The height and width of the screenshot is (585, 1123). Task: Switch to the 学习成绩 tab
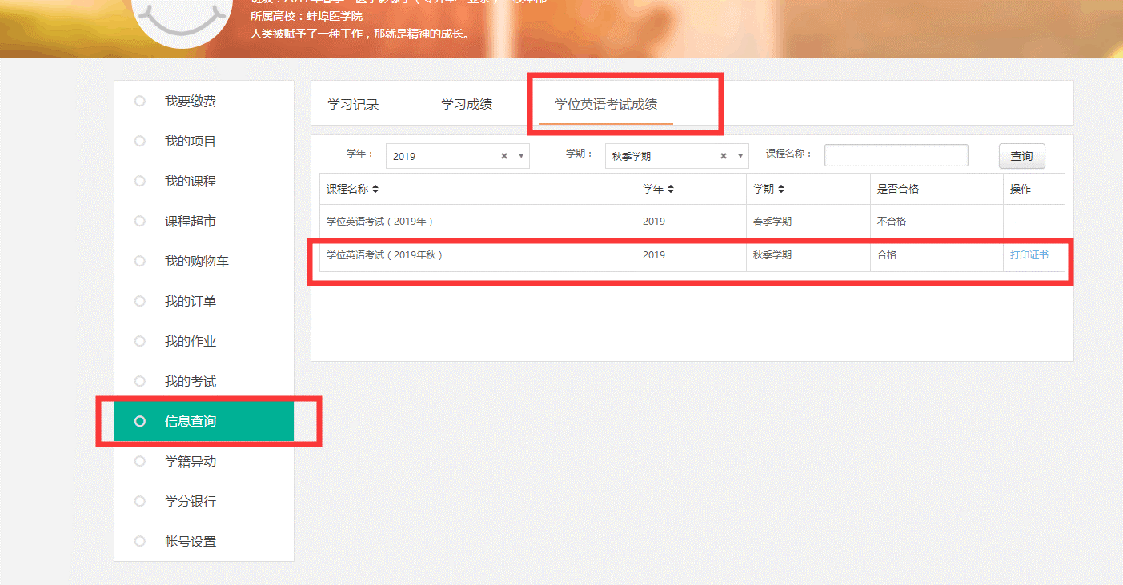pos(467,102)
